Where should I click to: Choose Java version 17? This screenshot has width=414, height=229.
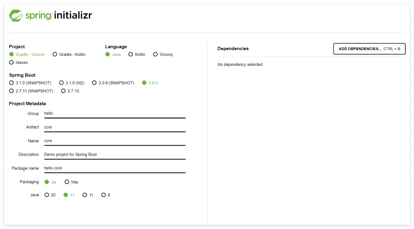point(69,195)
